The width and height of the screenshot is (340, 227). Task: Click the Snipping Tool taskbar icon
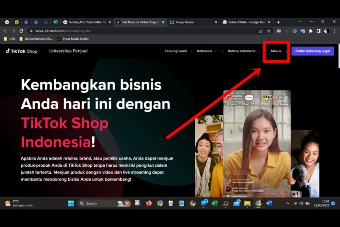(x=138, y=203)
